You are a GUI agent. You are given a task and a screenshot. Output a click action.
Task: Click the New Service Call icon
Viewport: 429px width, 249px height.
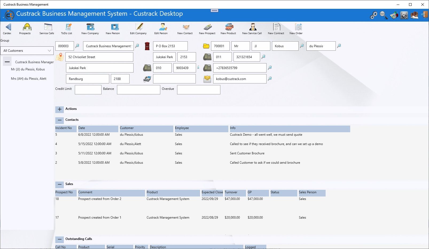[253, 27]
